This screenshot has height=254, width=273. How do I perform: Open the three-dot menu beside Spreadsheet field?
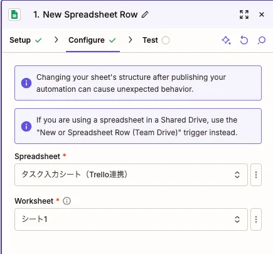256,175
